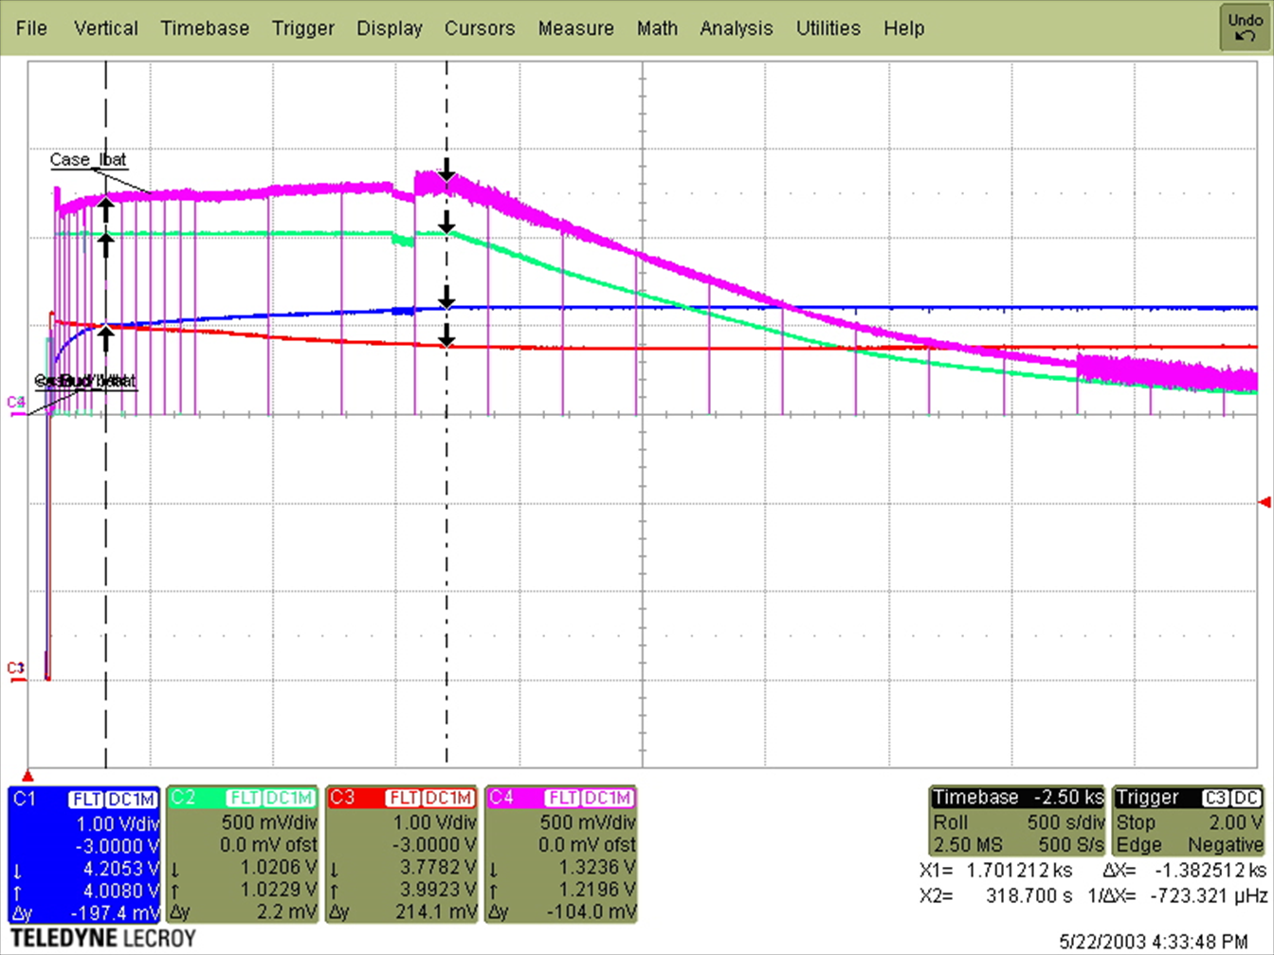Open the magenta C4 channel descriptor box
The width and height of the screenshot is (1274, 955).
click(x=561, y=855)
